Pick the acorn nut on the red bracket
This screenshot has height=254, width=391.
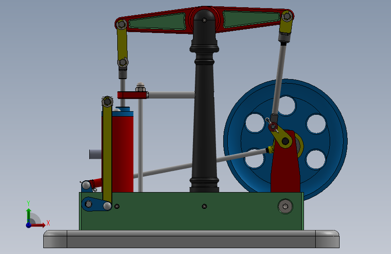[x=140, y=87]
